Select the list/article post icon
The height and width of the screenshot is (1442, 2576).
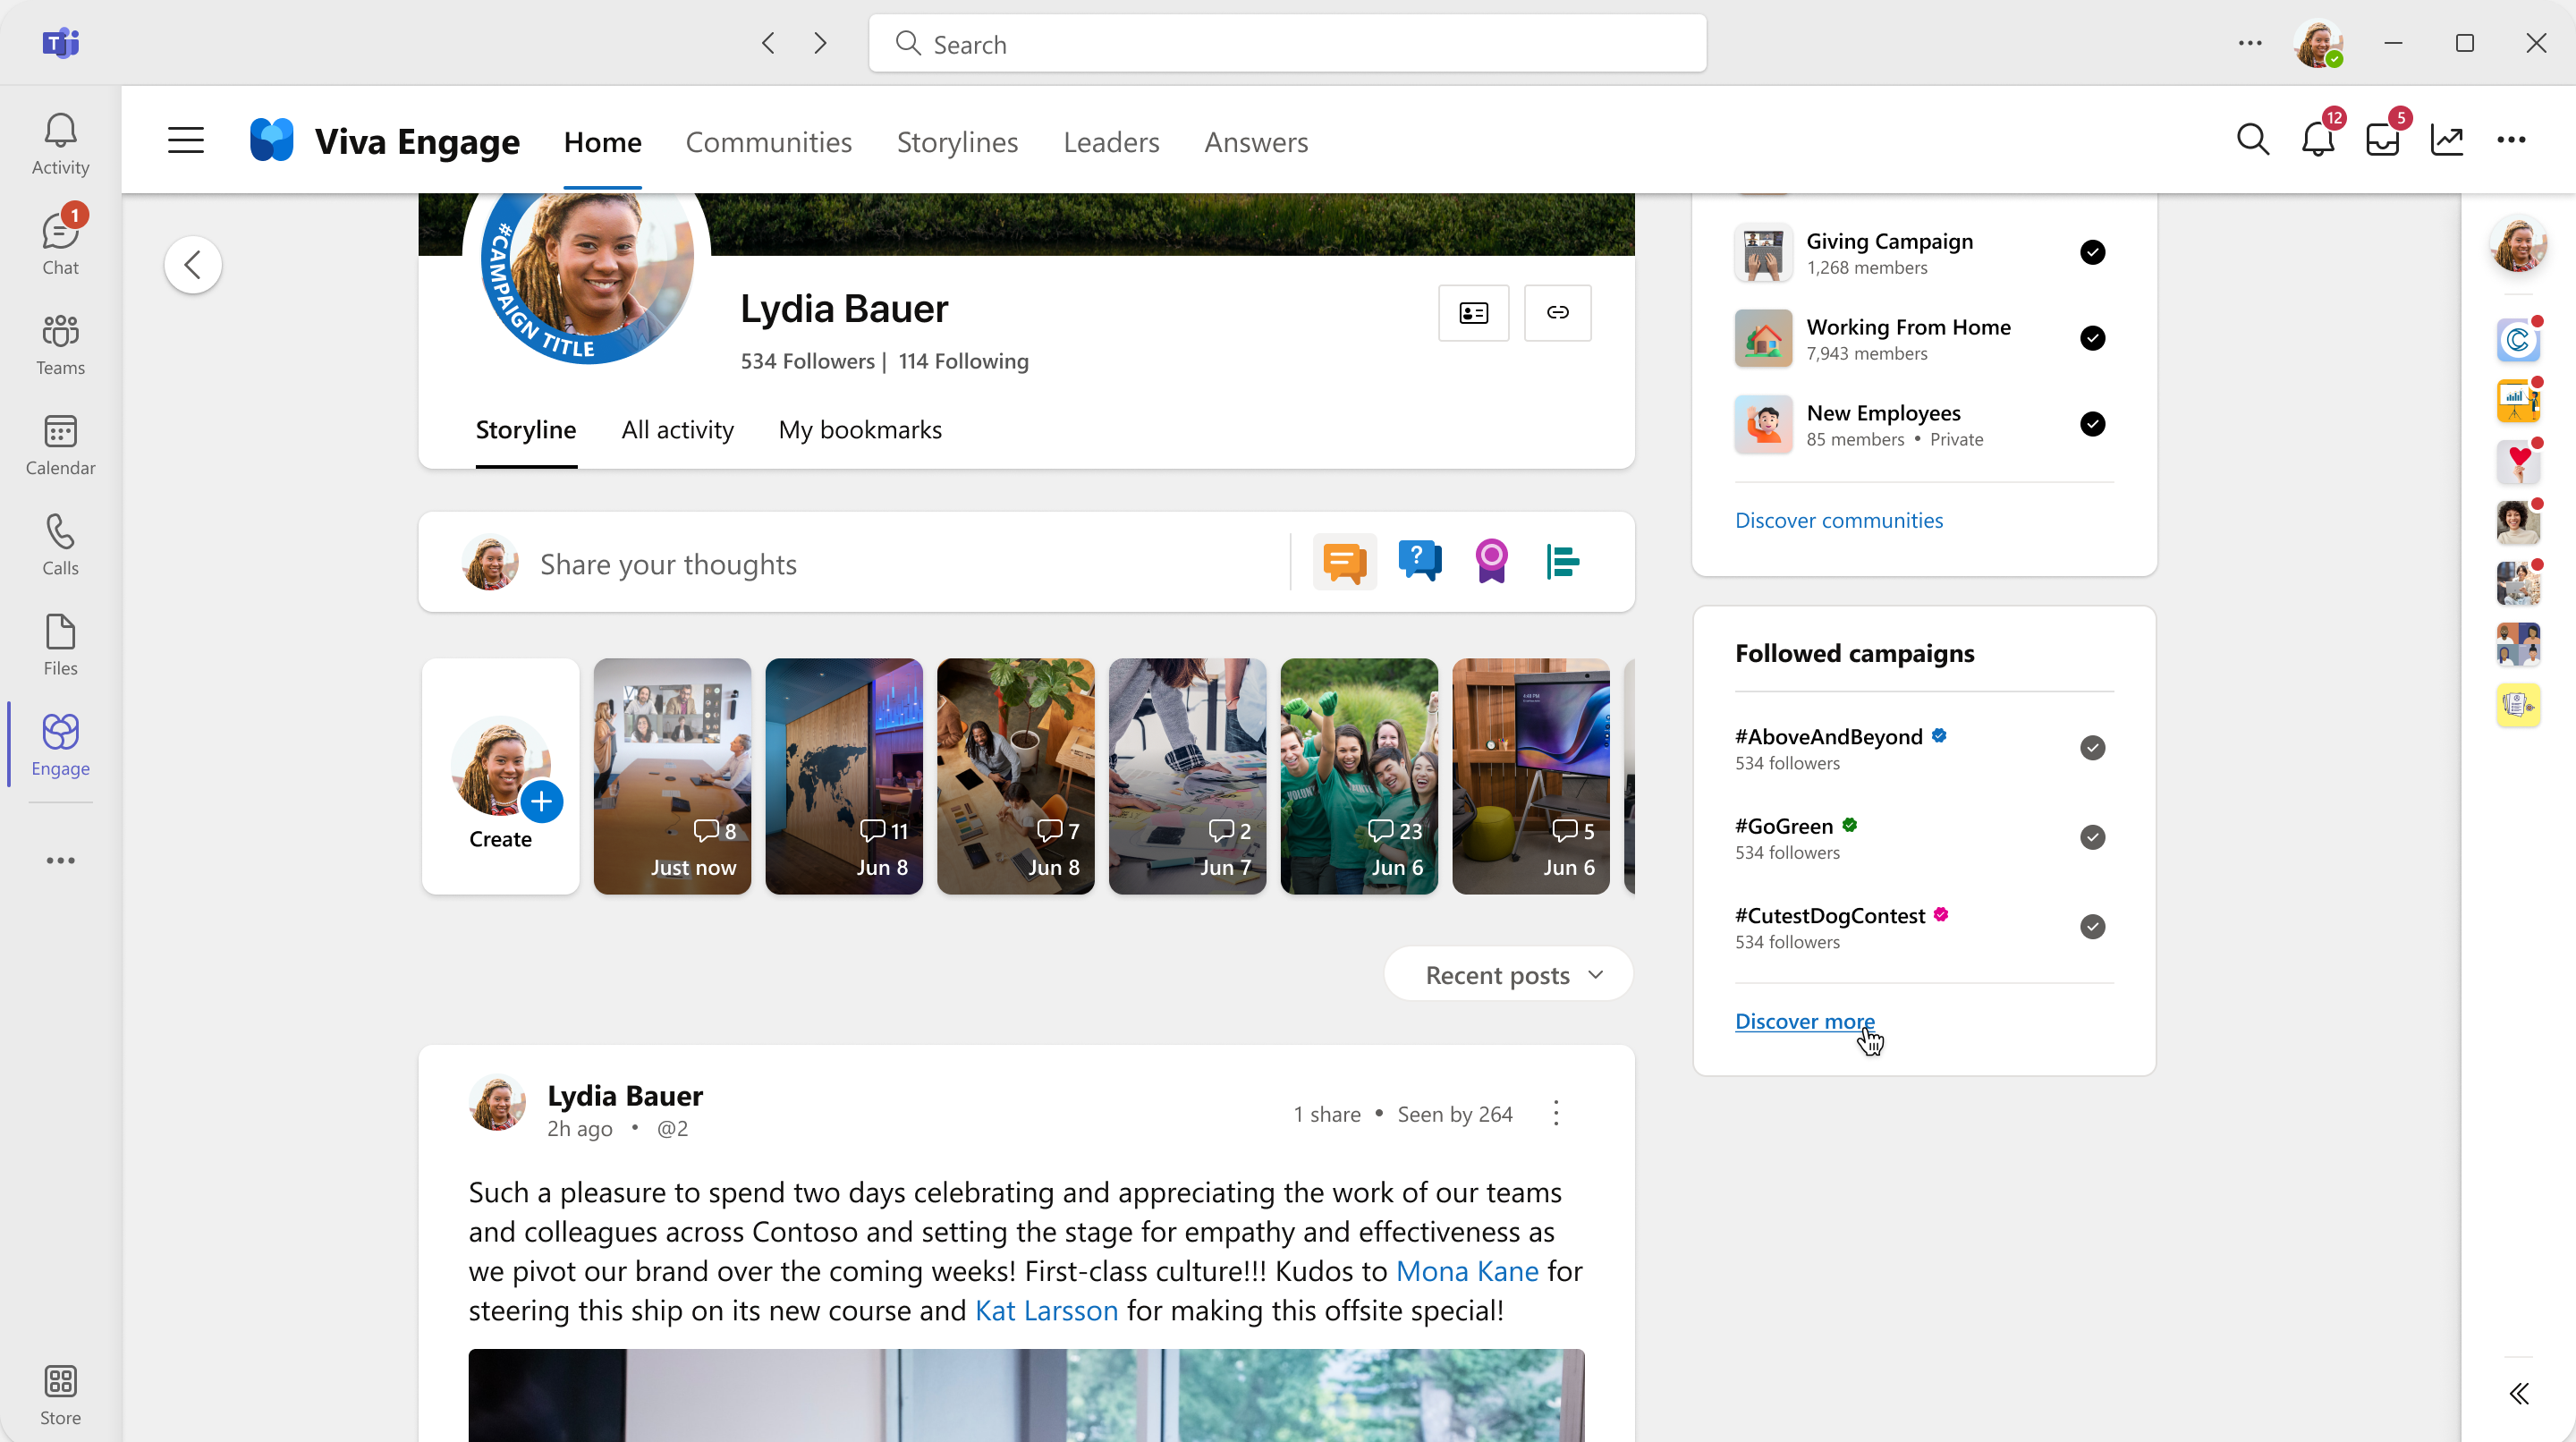[1563, 563]
